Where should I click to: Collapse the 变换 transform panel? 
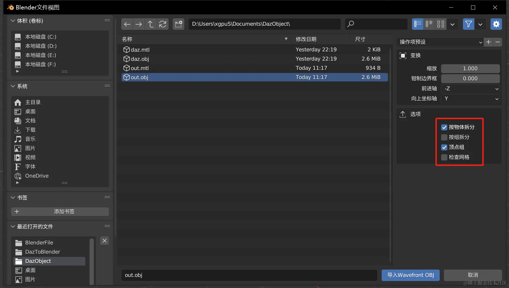click(415, 55)
